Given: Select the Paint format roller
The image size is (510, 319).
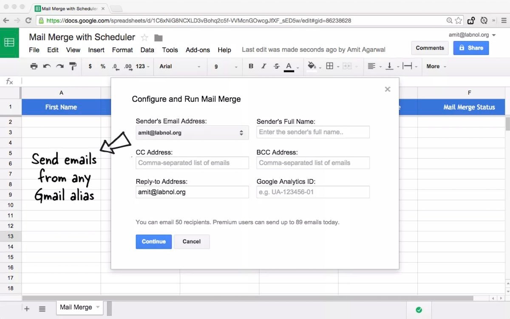Looking at the screenshot, I should (73, 66).
